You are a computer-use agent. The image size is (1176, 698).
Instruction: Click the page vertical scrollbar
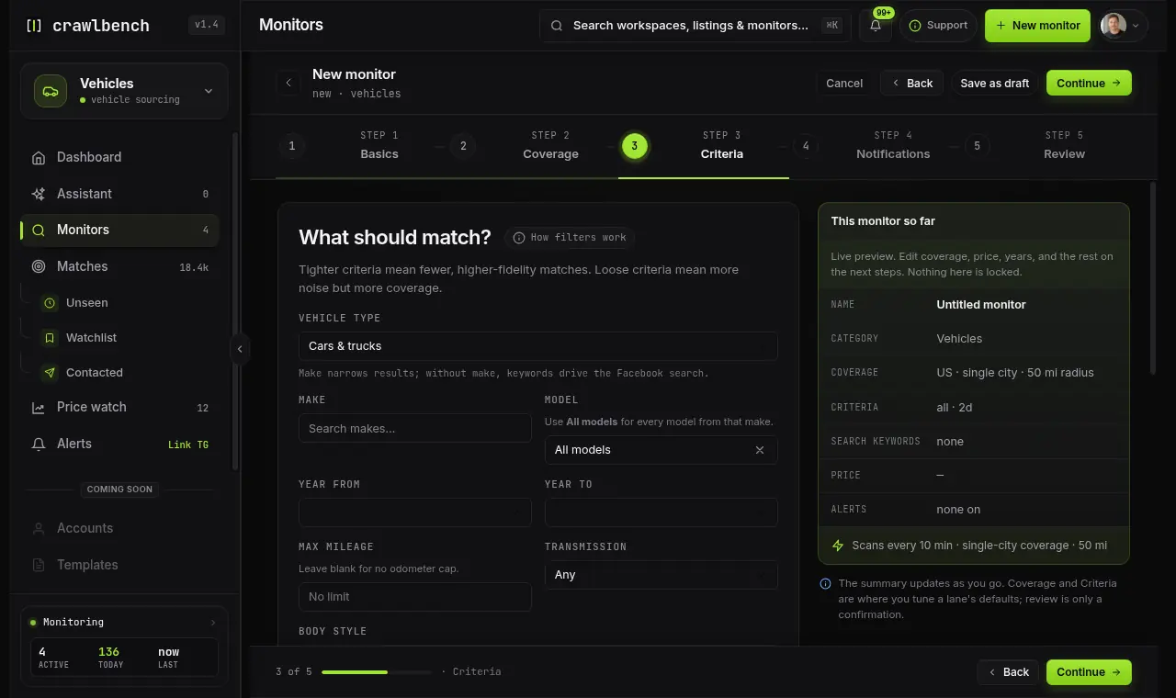tap(1153, 278)
